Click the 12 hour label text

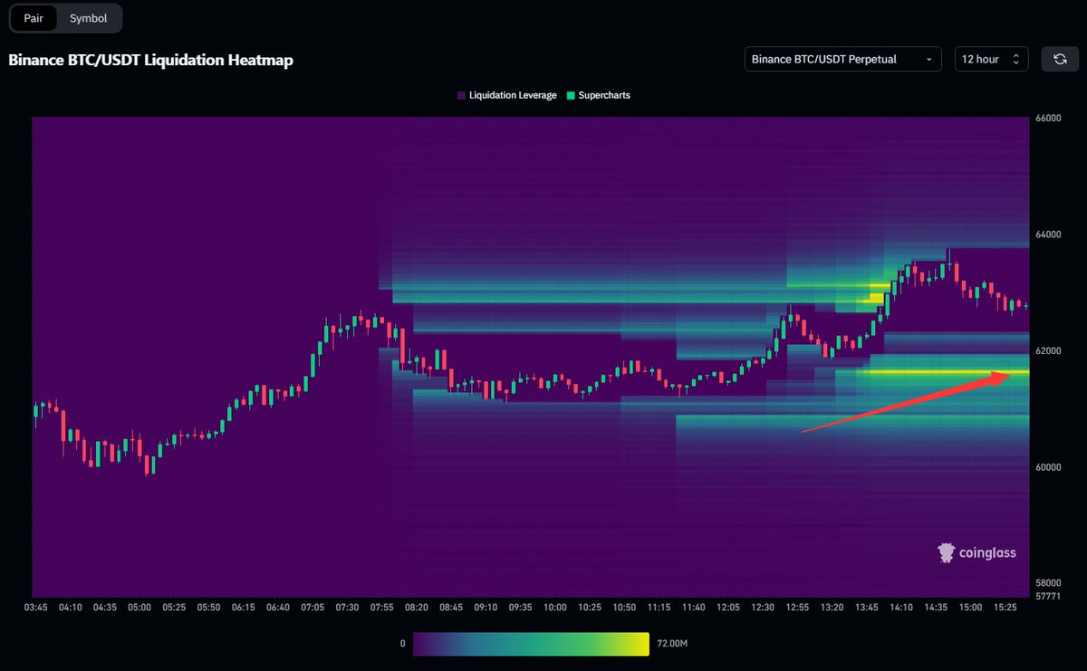980,59
